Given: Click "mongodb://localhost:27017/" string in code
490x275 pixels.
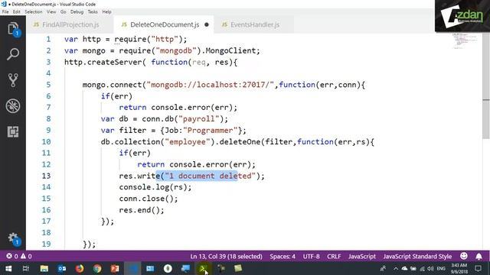Looking at the screenshot, I should [x=211, y=85].
